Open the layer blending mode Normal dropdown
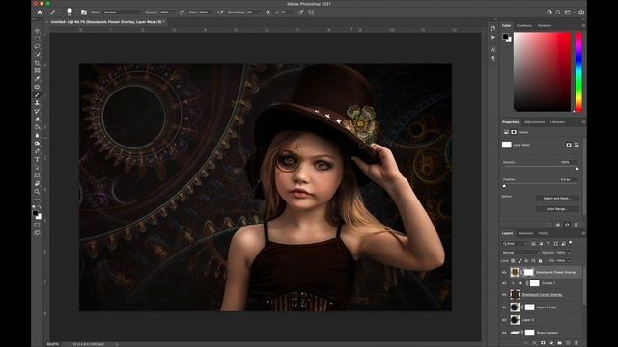618x347 pixels. tap(520, 253)
